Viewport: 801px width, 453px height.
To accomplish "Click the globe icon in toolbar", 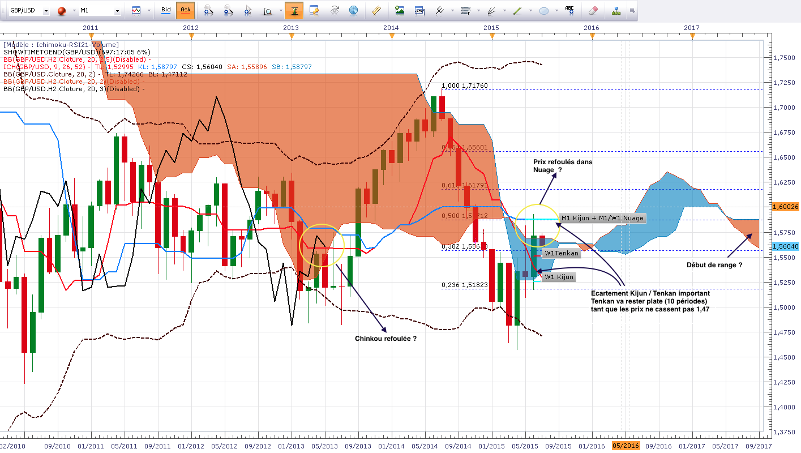I will (x=353, y=10).
